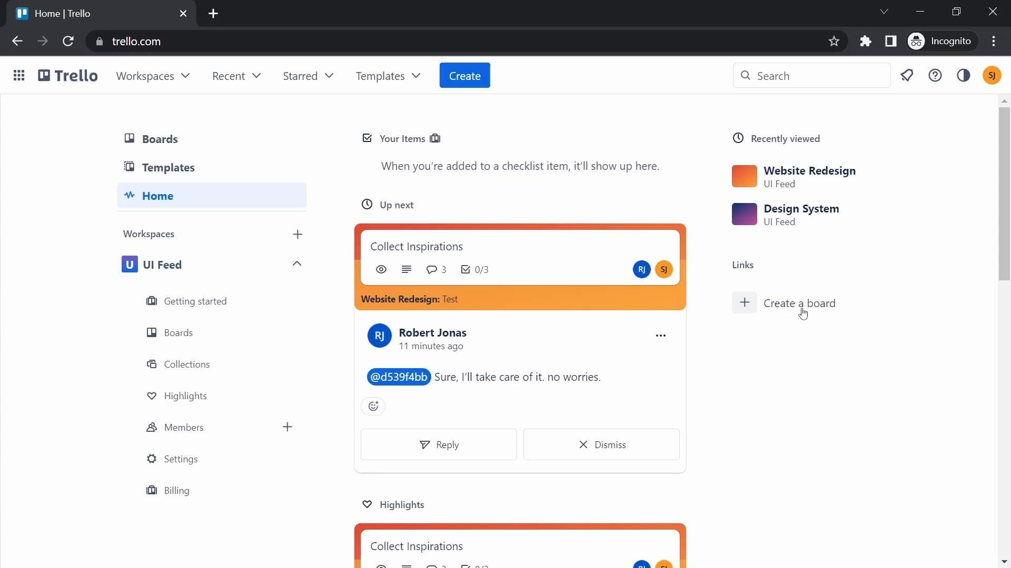Image resolution: width=1011 pixels, height=568 pixels.
Task: Open the notifications bell icon
Action: pos(907,76)
